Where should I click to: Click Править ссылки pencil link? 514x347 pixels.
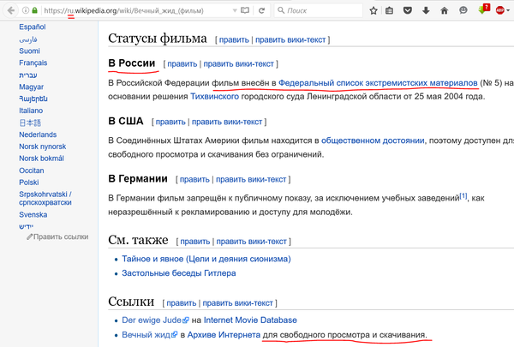click(x=57, y=236)
